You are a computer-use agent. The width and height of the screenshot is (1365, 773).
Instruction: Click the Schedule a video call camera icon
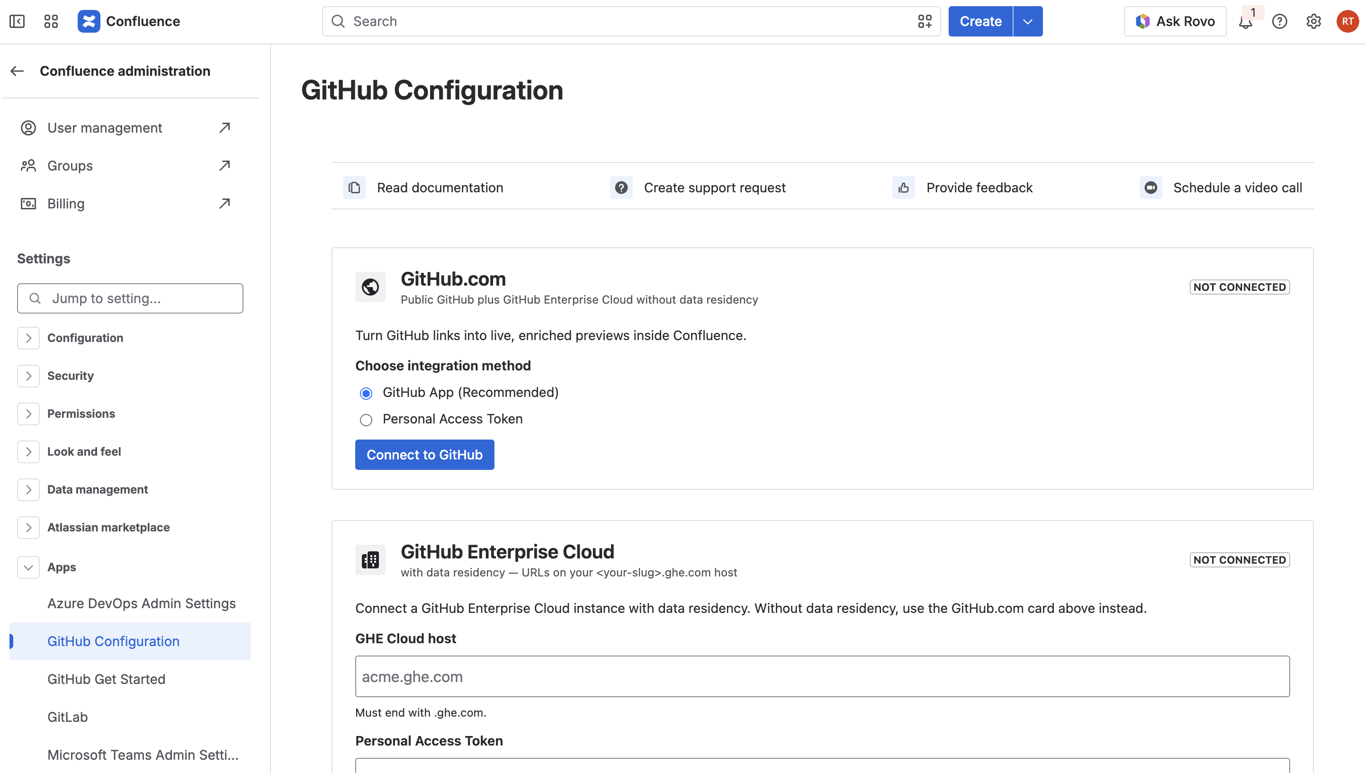1150,188
